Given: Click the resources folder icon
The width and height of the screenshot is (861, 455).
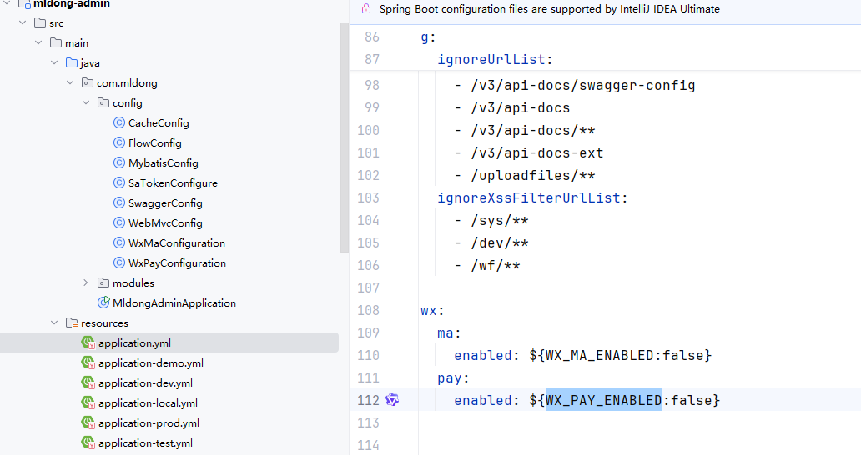Looking at the screenshot, I should click(x=72, y=323).
